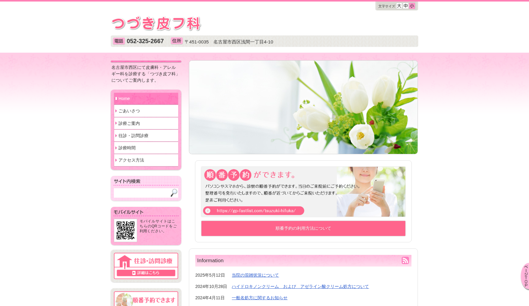The image size is (529, 306).
Task: Click the 電話 phone label icon
Action: tap(119, 41)
